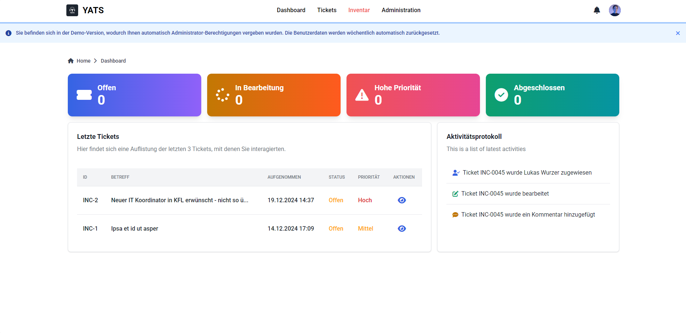
Task: Click the checkmark icon on Abgeschlossen card
Action: tap(501, 95)
